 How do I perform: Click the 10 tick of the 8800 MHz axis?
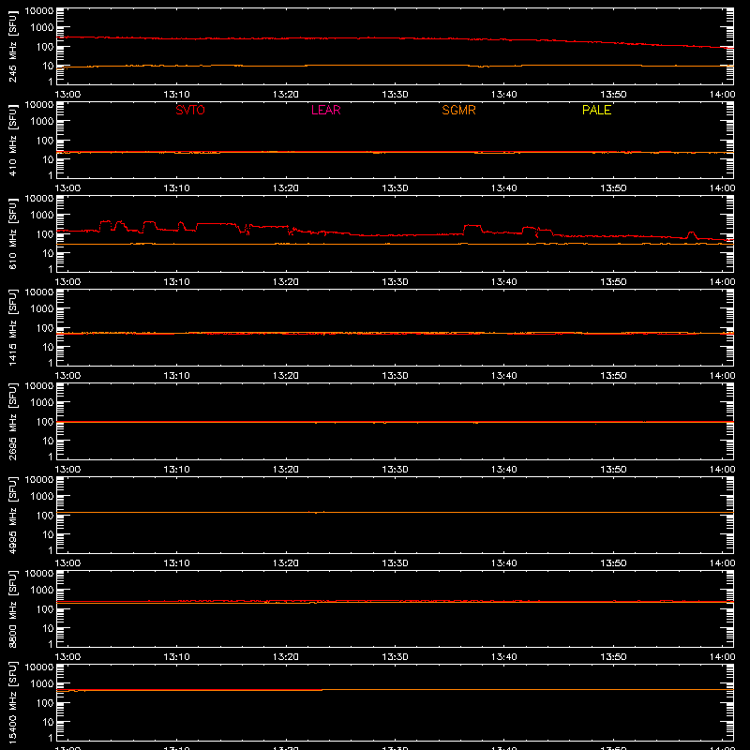(x=48, y=628)
